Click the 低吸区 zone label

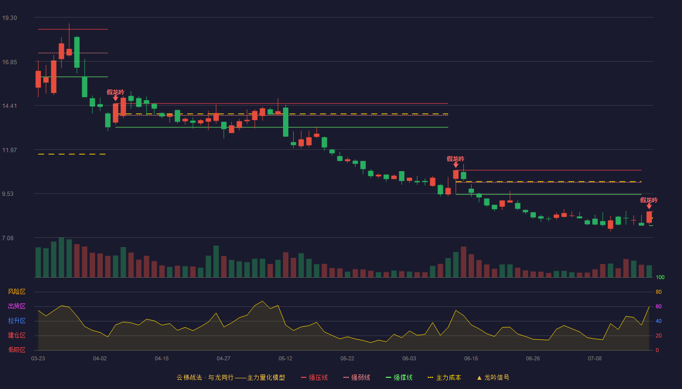17,350
